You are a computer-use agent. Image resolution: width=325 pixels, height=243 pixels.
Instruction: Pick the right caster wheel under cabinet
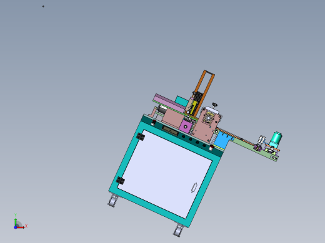pyautogui.click(x=178, y=231)
